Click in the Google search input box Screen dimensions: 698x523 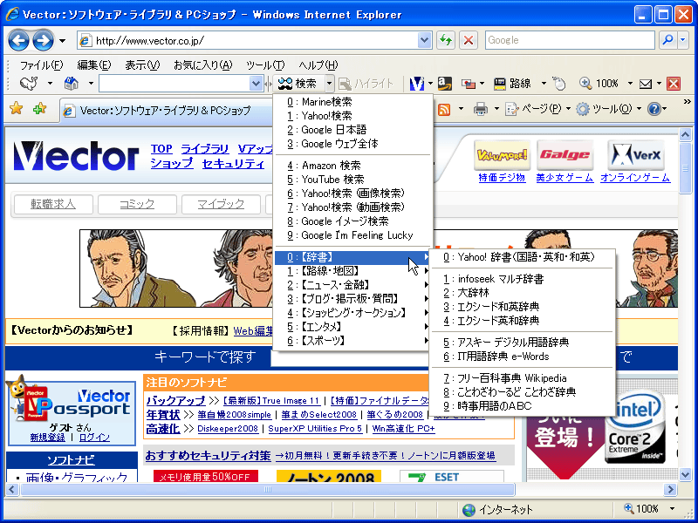(570, 40)
